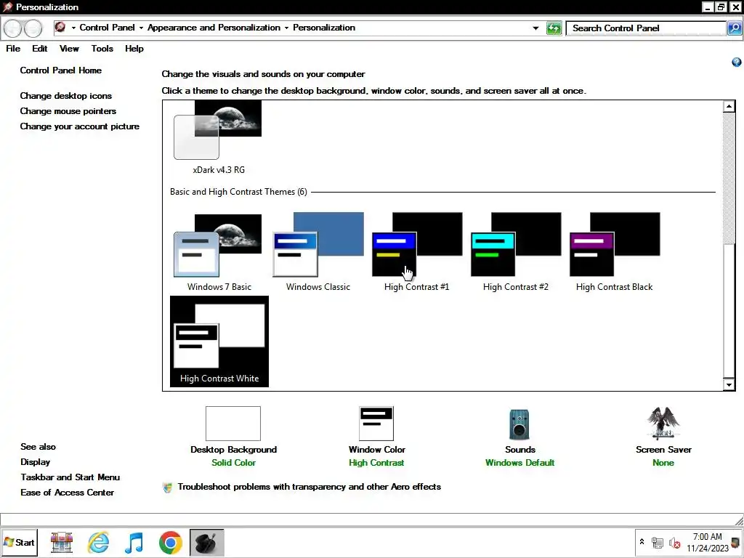
Task: Click the address bar location icon
Action: click(60, 28)
